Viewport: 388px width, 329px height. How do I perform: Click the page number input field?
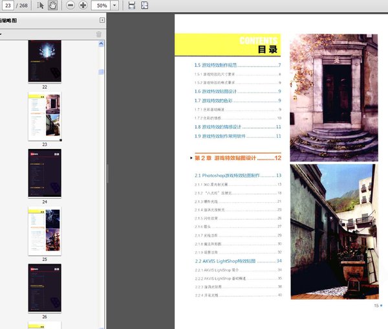9,5
